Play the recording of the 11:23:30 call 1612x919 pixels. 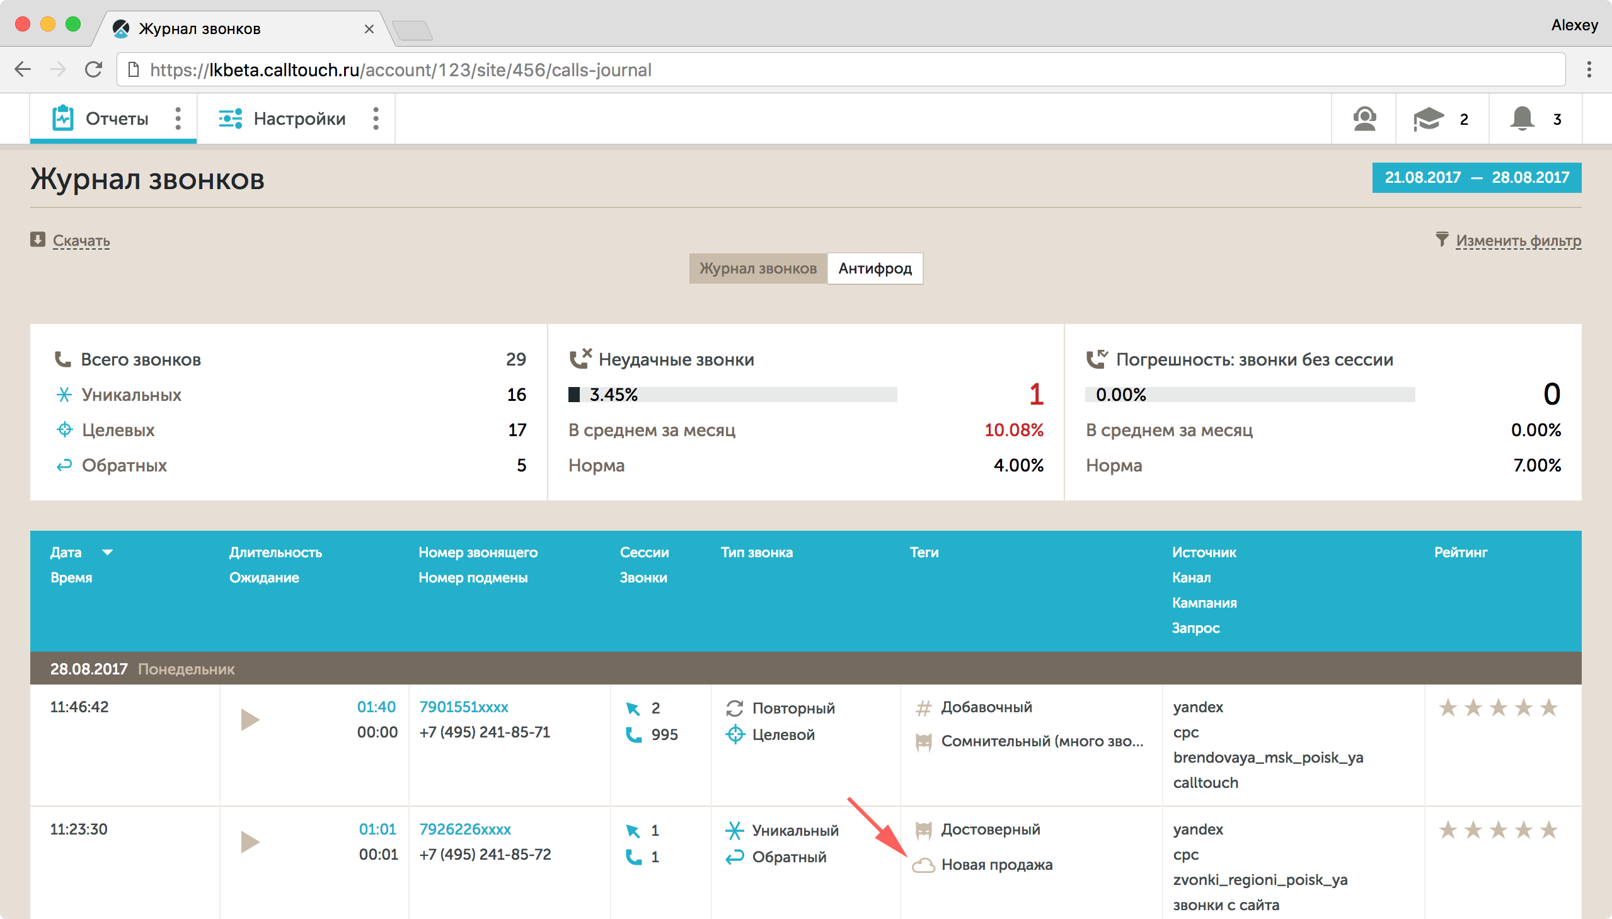[250, 842]
